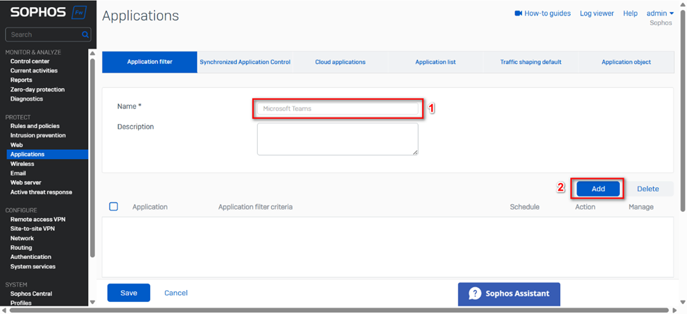This screenshot has width=687, height=314.
Task: Click the Sophos Assistant question mark icon
Action: [x=475, y=294]
